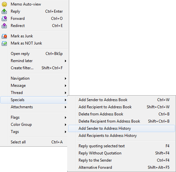Select Reply Without Quotation
The height and width of the screenshot is (172, 176).
[x=121, y=153]
